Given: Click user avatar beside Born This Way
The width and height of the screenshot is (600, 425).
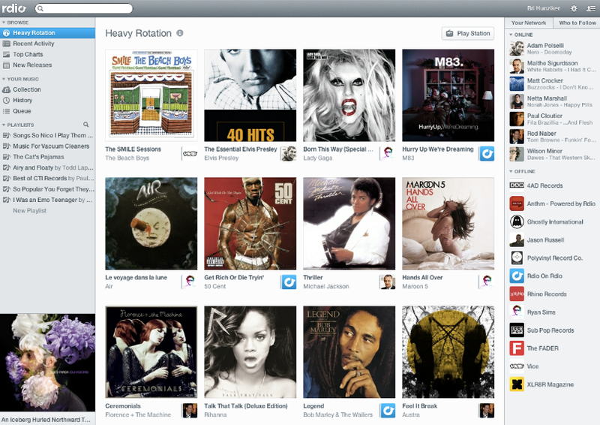Looking at the screenshot, I should [388, 154].
